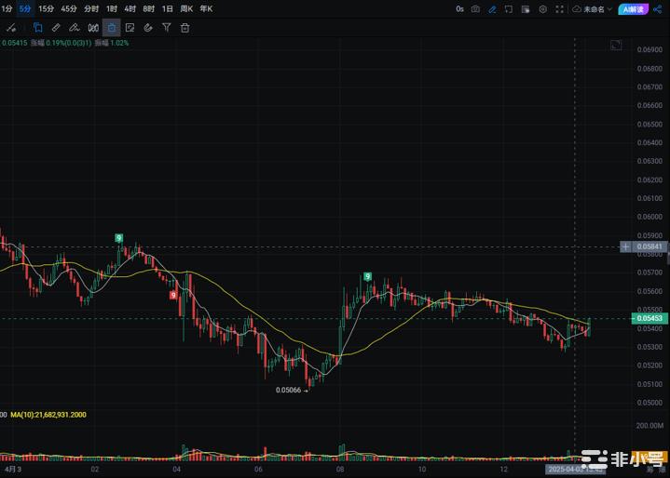
Task: Switch to the 15分 timeframe
Action: click(x=46, y=8)
